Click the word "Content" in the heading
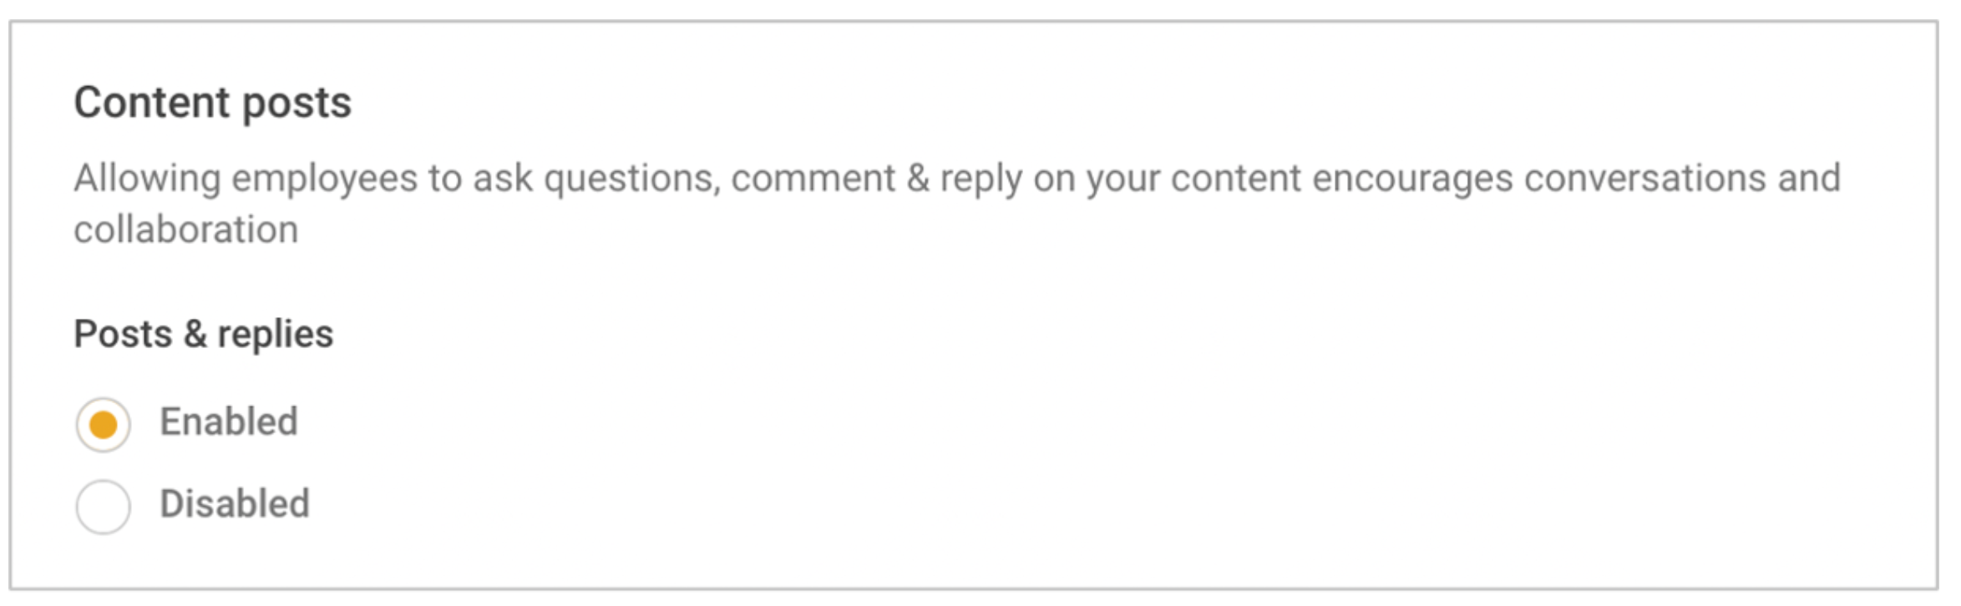This screenshot has height=606, width=1961. click(x=151, y=103)
